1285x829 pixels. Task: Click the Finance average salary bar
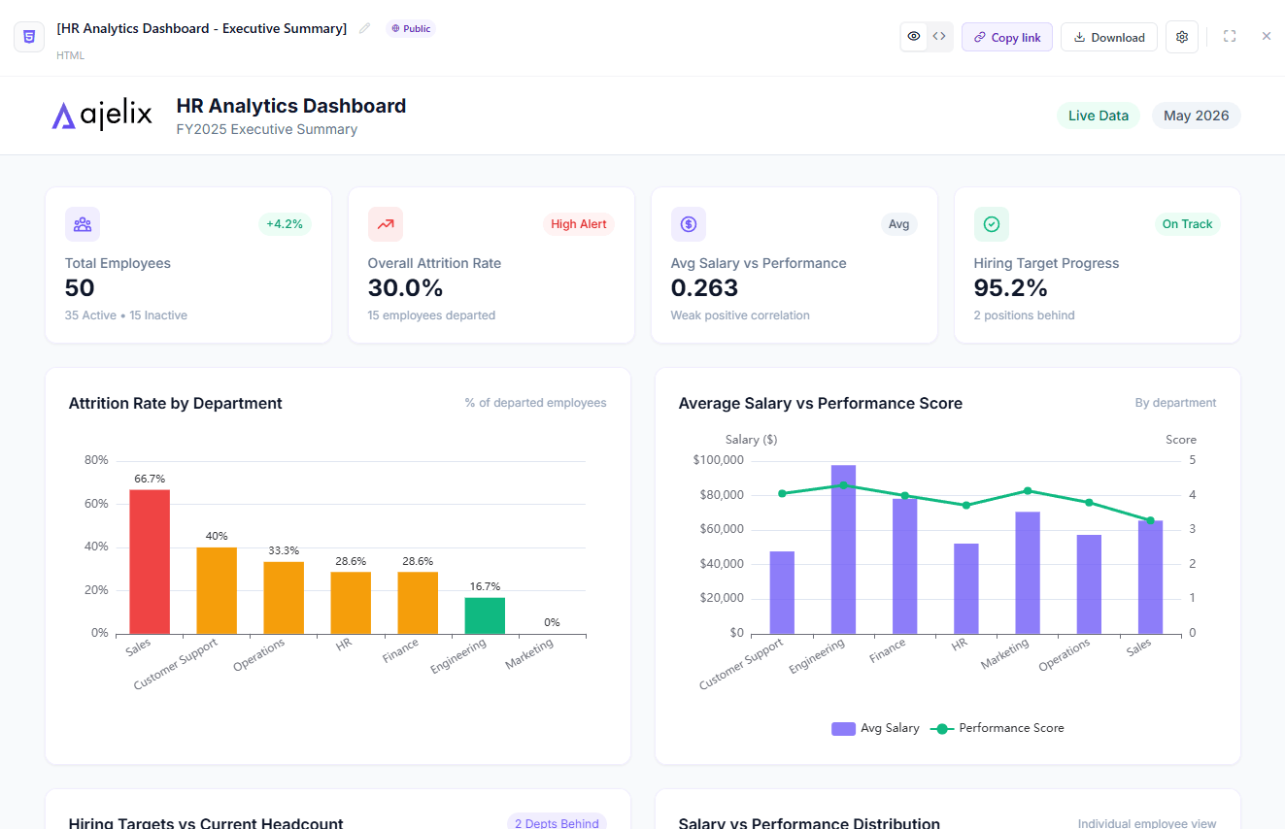(x=904, y=566)
